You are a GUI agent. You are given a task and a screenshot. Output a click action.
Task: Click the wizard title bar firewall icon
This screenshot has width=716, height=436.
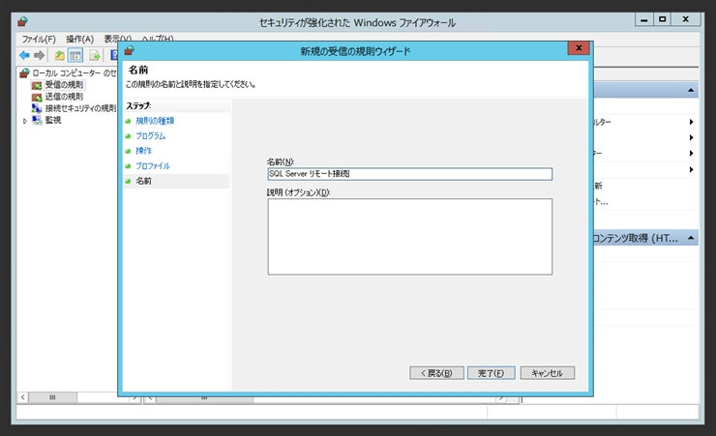130,50
